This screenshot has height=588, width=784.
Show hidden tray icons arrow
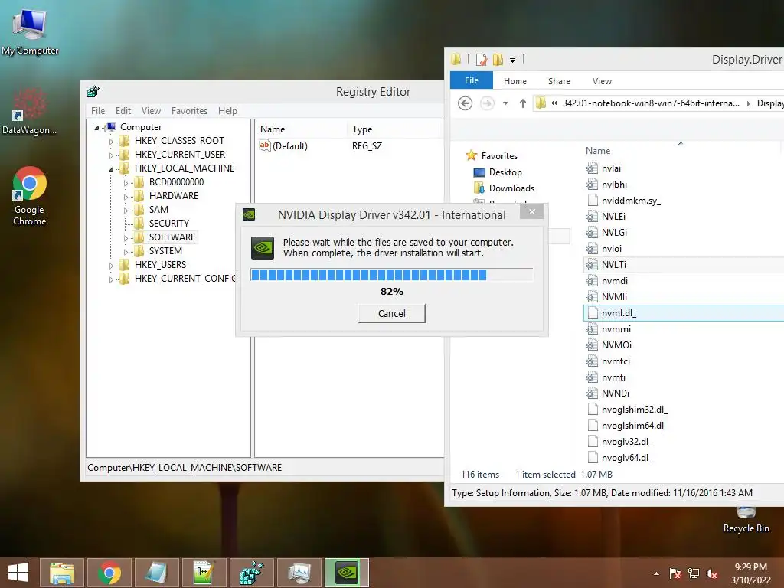pyautogui.click(x=656, y=573)
